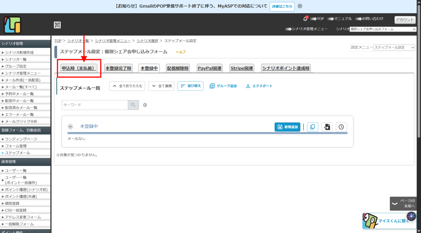Open 一括解除フォーム in sidebar

[x=19, y=224]
